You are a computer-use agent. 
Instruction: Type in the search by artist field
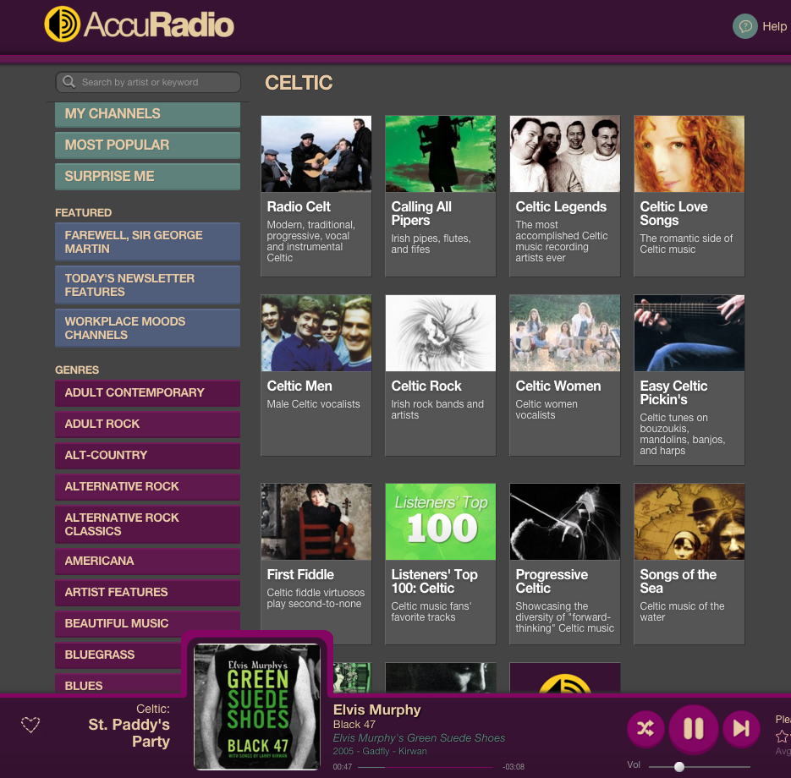(157, 82)
